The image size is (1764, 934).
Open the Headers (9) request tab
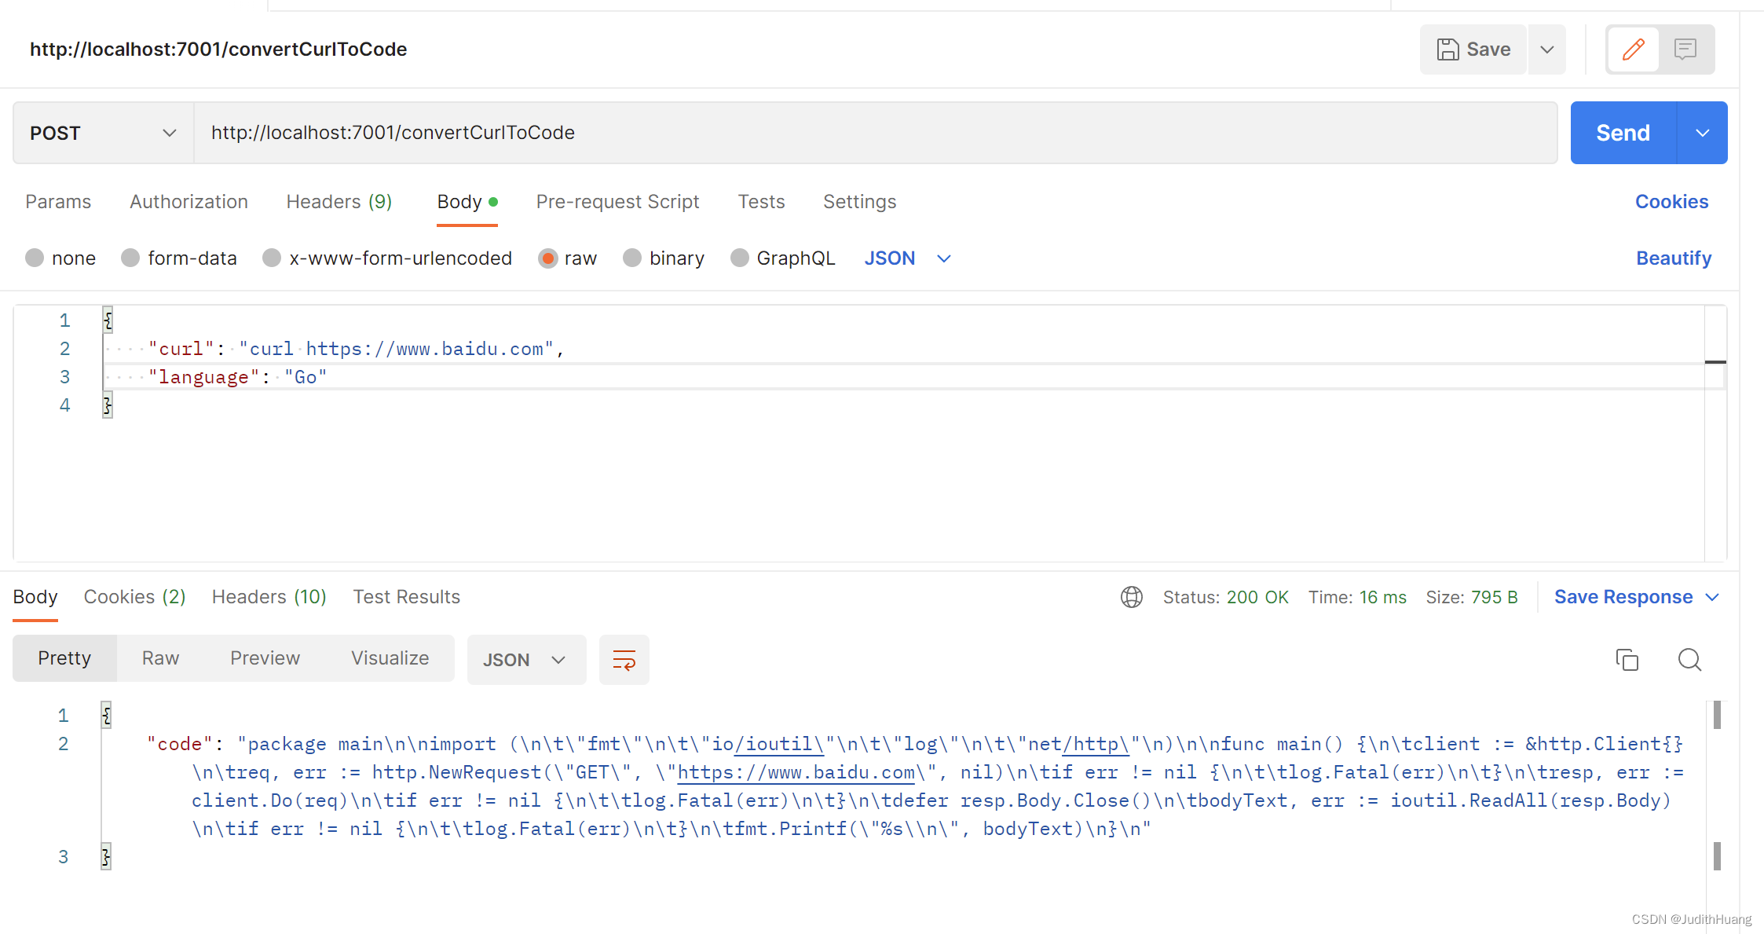339,202
